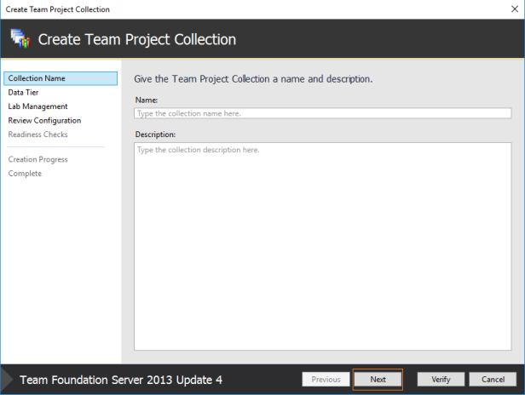Click the Name: field label
The image size is (525, 395).
click(147, 100)
